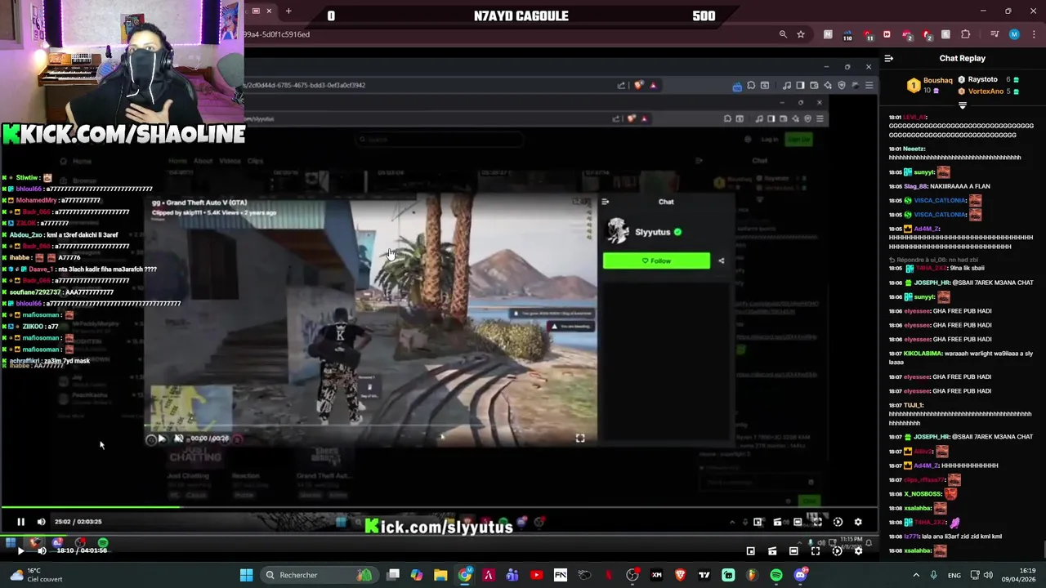Screen dimensions: 1046x588
Task: Open VortexAno in the leaderboard
Action: pyautogui.click(x=986, y=91)
